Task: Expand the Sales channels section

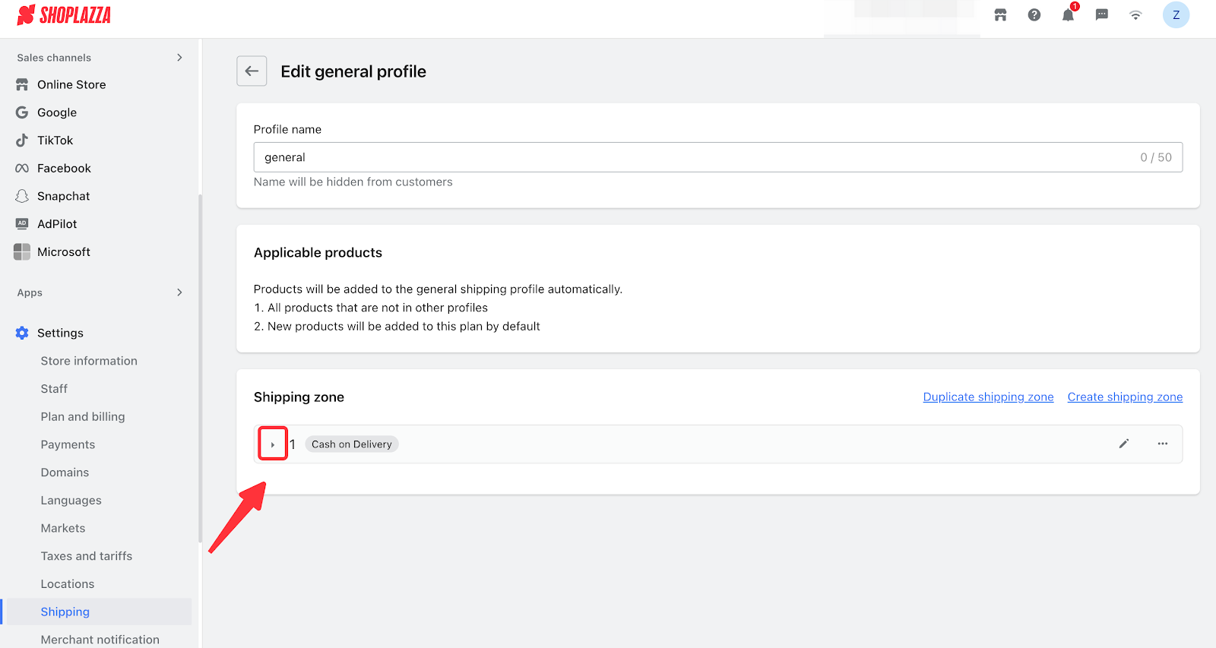Action: coord(179,58)
